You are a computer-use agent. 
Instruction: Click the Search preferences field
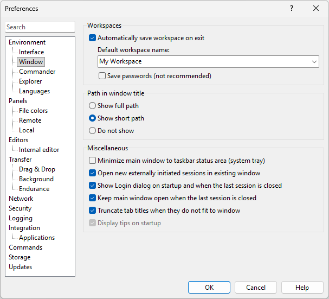click(x=40, y=27)
